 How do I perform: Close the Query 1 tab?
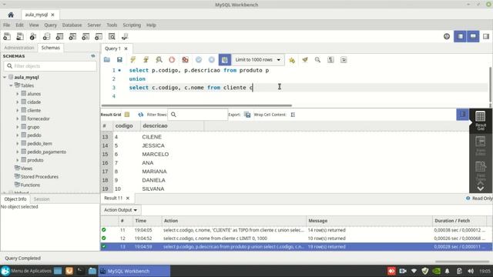(126, 48)
